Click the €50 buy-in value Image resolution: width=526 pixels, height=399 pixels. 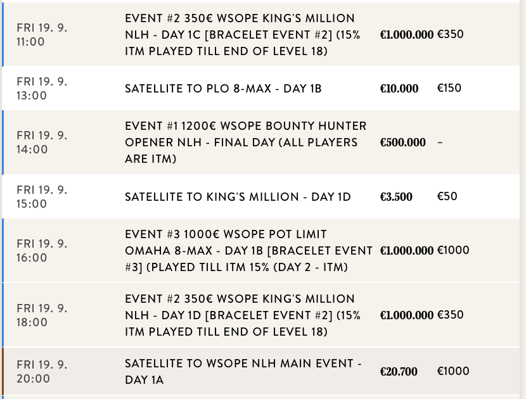click(447, 196)
